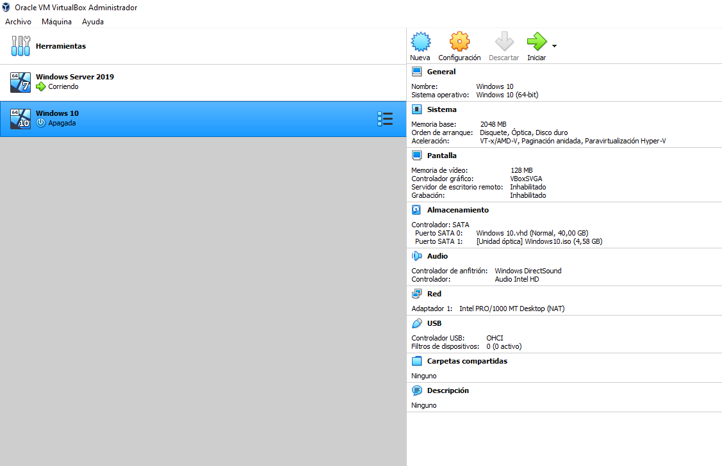Viewport: 722px width, 466px height.
Task: Click Servidor de escritorio remoto Inhabilitado value
Action: tap(528, 187)
